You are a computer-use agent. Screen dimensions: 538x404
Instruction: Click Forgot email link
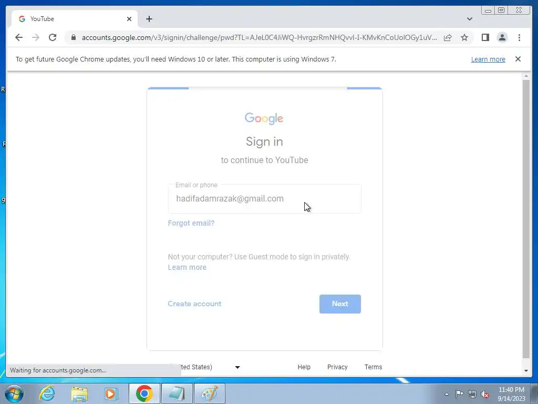coord(191,223)
